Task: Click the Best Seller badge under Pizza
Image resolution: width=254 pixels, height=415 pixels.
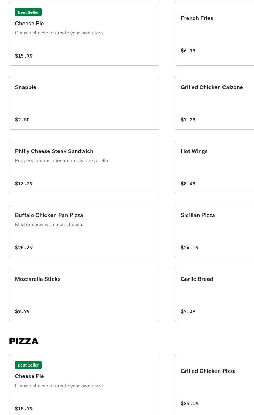Action: click(28, 365)
